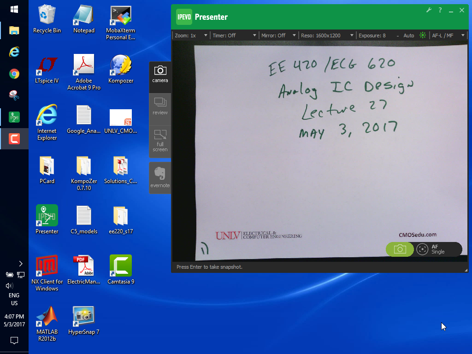
Task: Show hidden system tray icons
Action: pyautogui.click(x=20, y=264)
